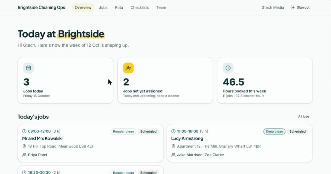
Task: Click clock icon beside 11:00–16:00
Action: tap(173, 131)
